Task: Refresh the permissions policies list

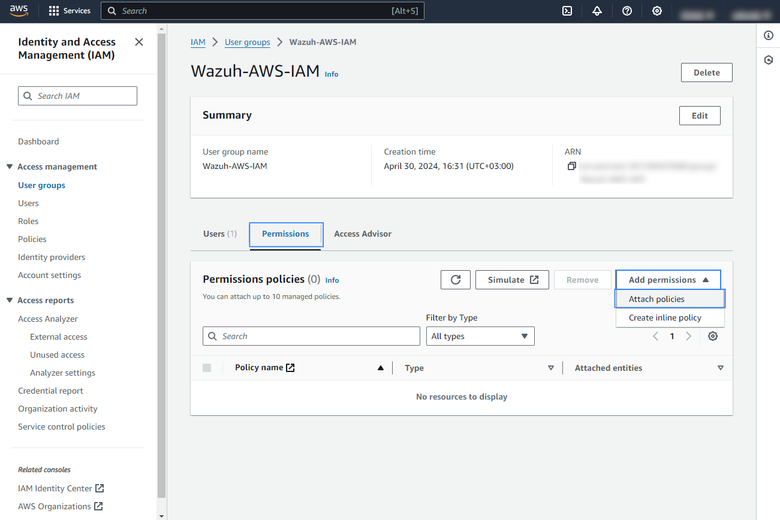Action: coord(455,279)
